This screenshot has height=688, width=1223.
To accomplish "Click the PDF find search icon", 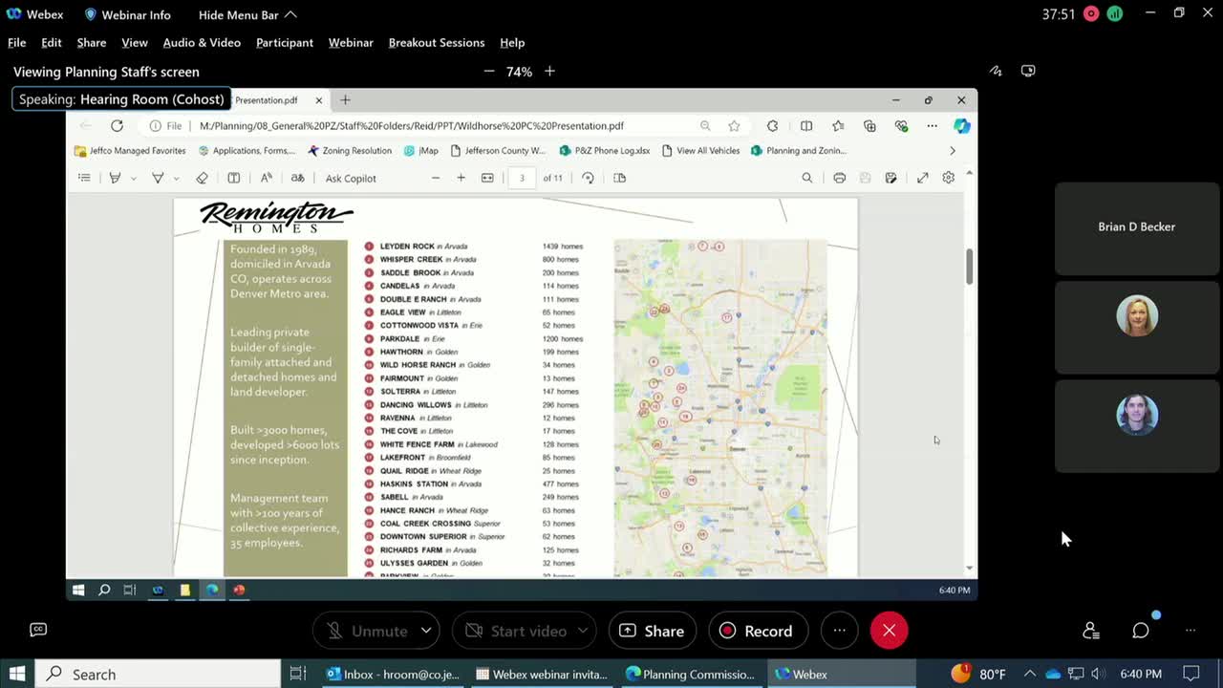I will pyautogui.click(x=807, y=178).
